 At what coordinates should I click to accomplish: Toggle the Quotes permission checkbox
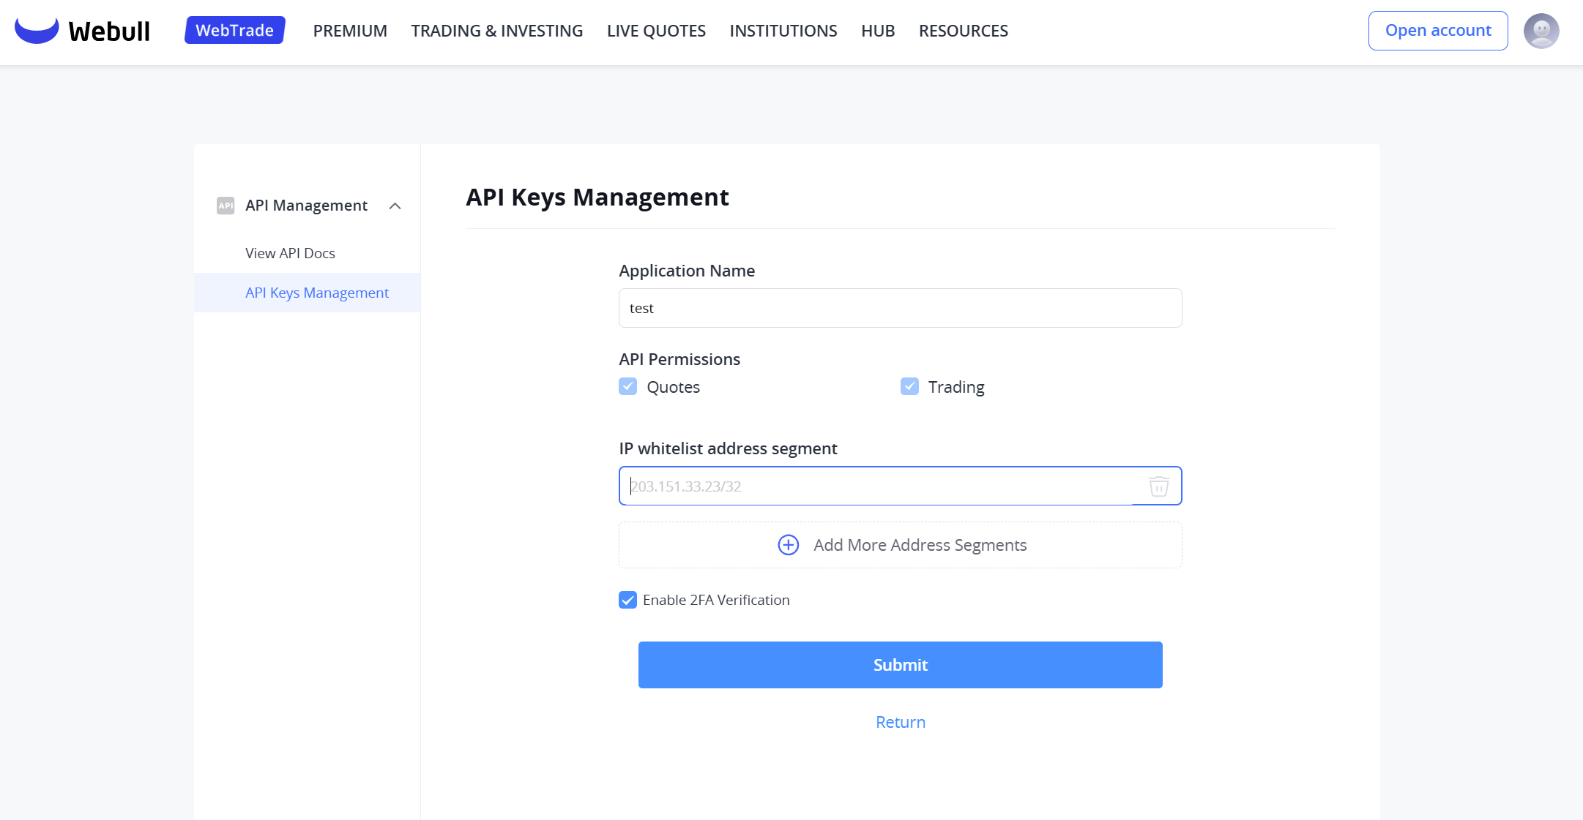pos(628,386)
